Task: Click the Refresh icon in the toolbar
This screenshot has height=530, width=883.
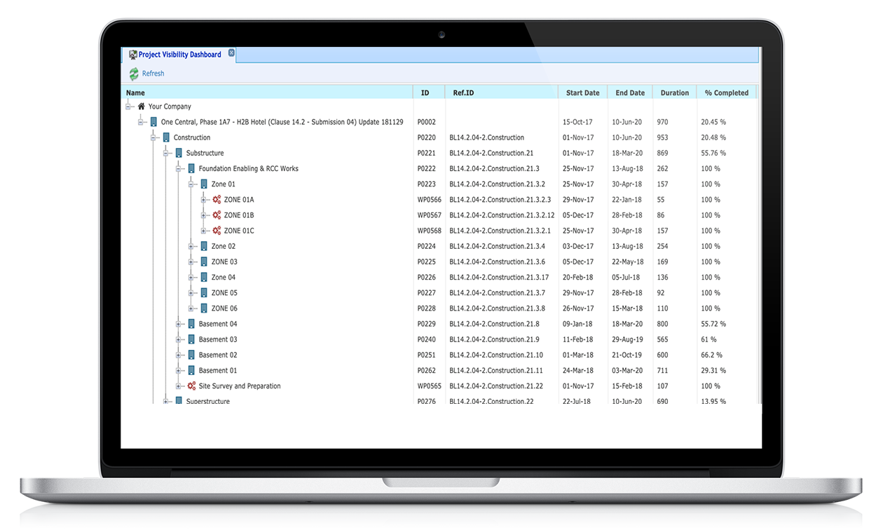Action: (x=133, y=74)
